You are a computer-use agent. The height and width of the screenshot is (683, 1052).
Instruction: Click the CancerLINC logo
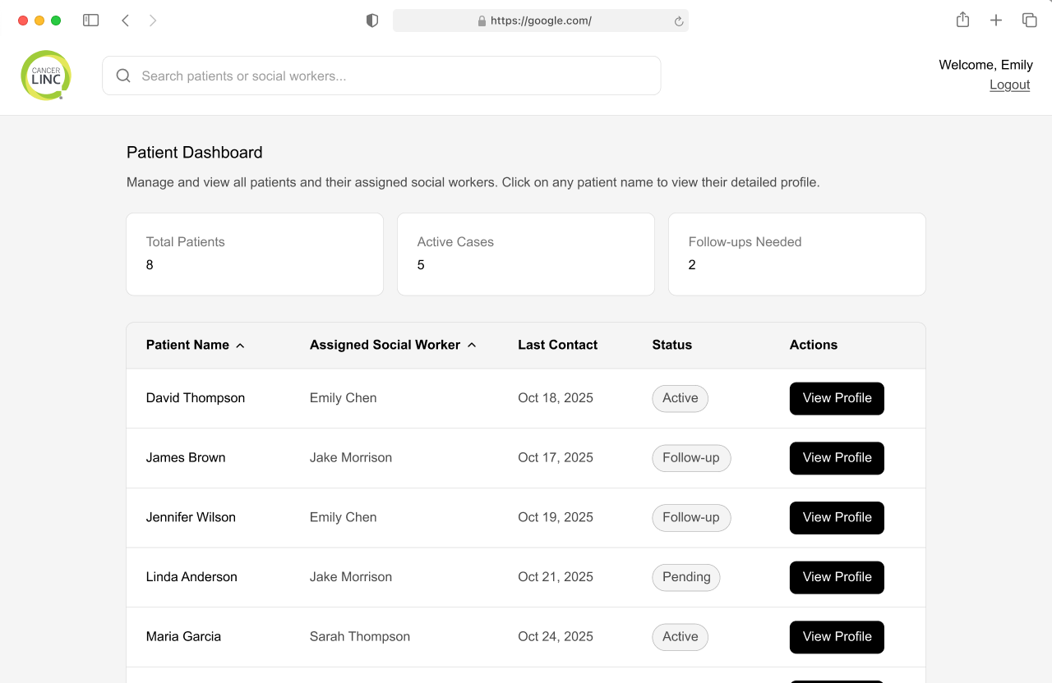[x=46, y=75]
